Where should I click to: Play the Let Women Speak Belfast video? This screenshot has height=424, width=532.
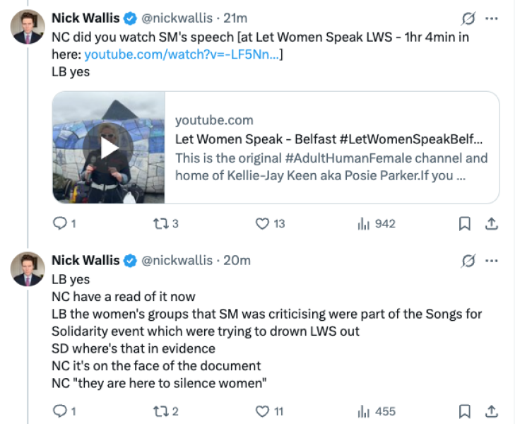click(x=108, y=148)
